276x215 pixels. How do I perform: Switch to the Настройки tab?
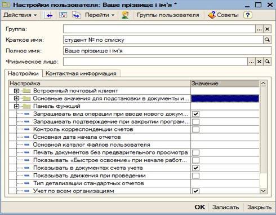[23, 73]
